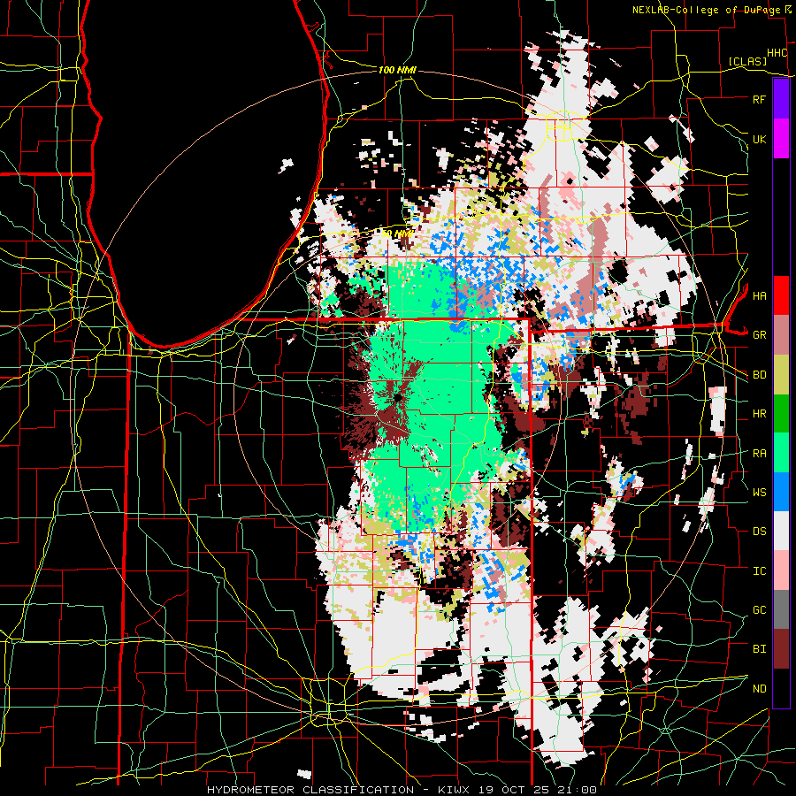Click the "HA" legend label text
This screenshot has width=796, height=796.
tap(759, 296)
